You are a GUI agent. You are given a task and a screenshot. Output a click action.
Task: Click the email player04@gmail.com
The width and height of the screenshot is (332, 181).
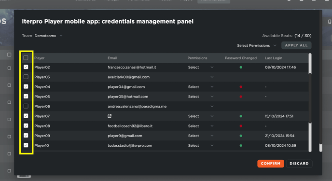click(126, 87)
